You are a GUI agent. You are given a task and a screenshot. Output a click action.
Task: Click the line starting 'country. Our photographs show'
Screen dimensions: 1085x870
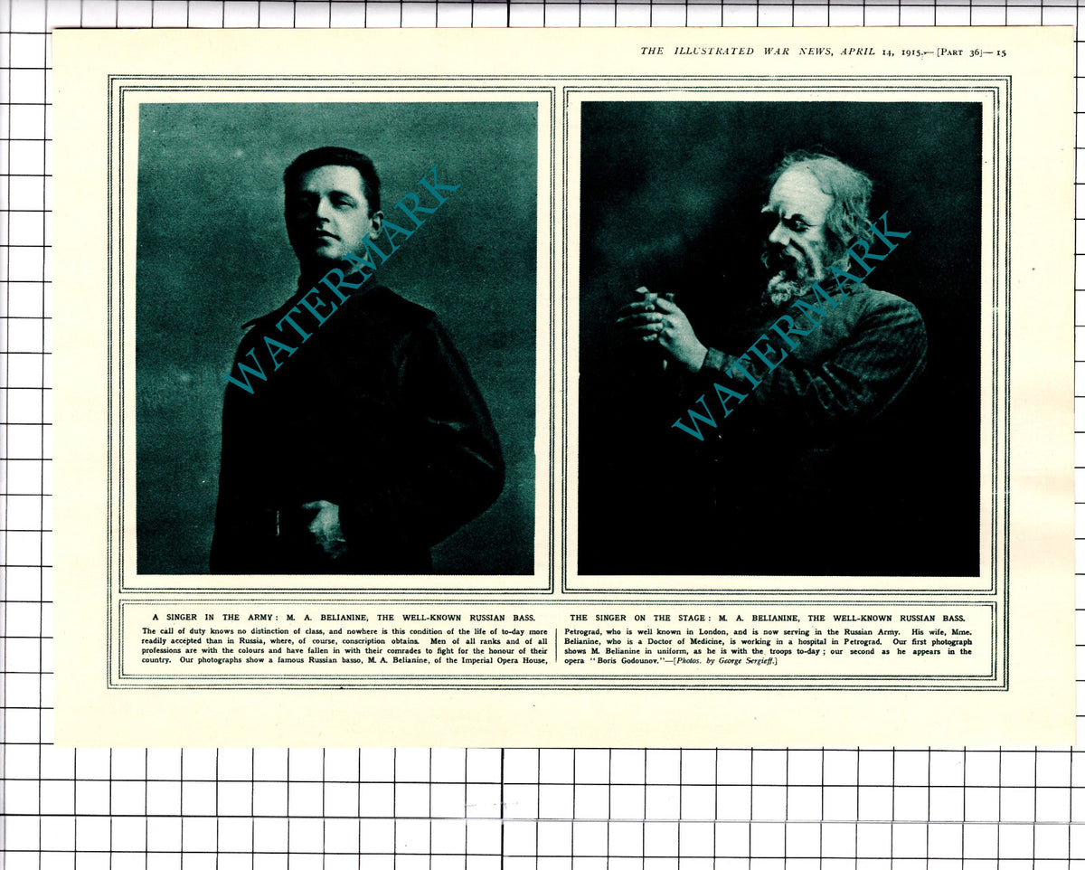344,661
